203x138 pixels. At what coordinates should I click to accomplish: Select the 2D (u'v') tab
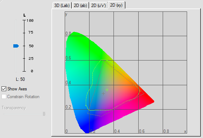(98, 6)
